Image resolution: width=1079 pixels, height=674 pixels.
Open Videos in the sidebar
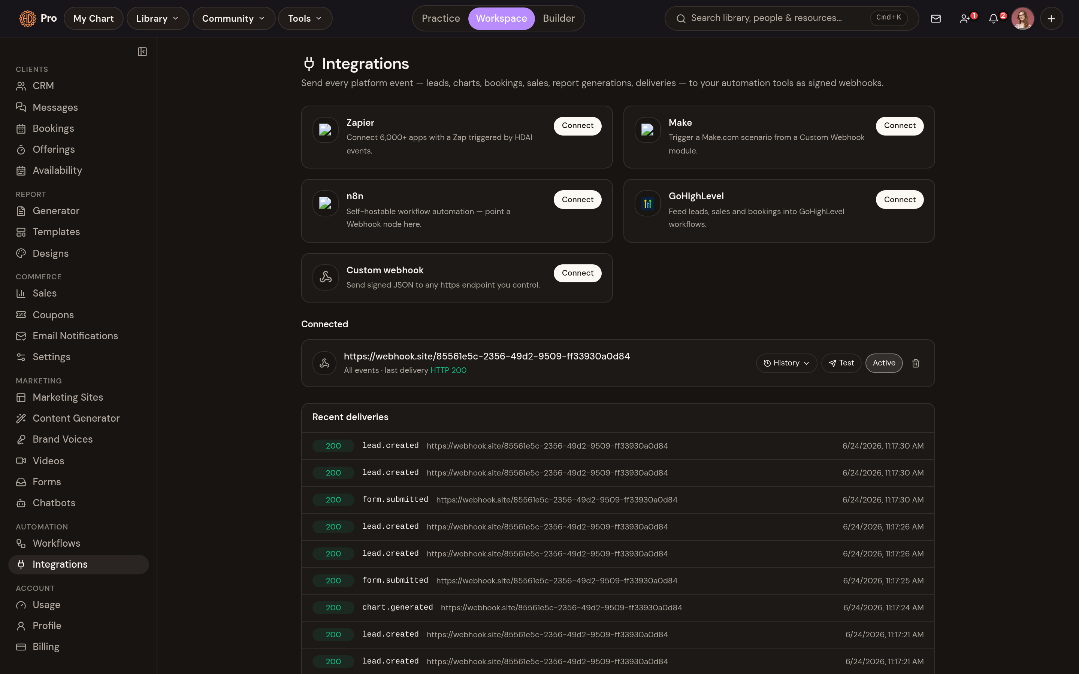pos(78,461)
